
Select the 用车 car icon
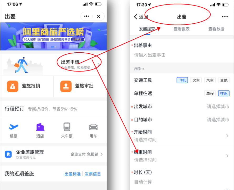point(93,127)
